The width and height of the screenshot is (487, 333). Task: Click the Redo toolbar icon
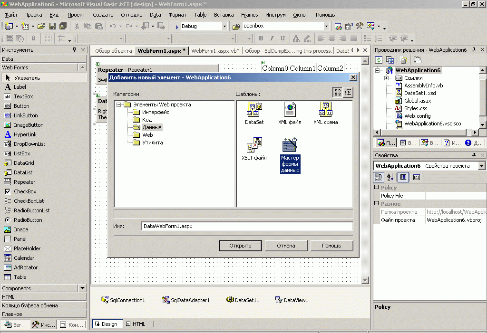pyautogui.click(x=129, y=27)
